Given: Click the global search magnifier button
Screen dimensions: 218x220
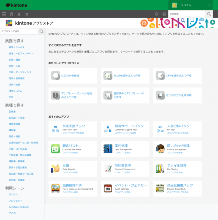Looking at the screenshot, I should point(209,14).
